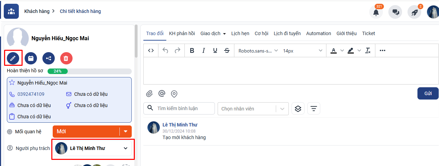Expand the Mối quan hệ 'Mới' dropdown
439x166 pixels.
click(126, 132)
